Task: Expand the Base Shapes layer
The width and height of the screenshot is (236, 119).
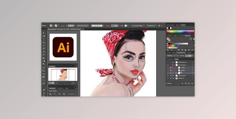Action: pyautogui.click(x=174, y=76)
